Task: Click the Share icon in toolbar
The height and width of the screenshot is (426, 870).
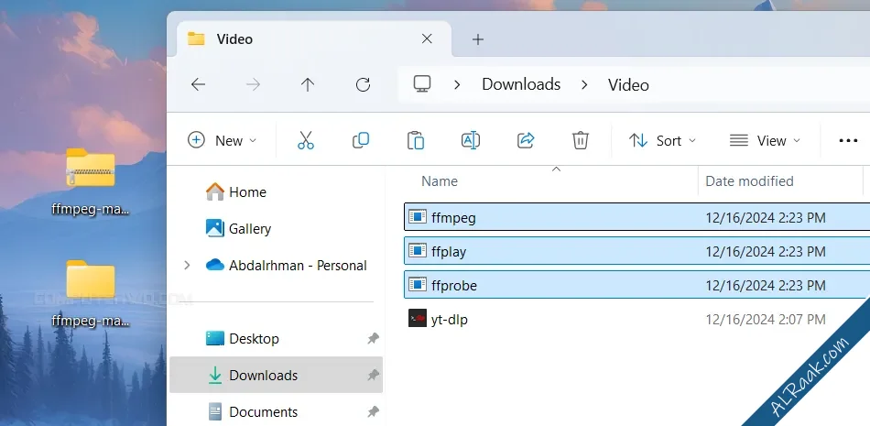Action: (x=526, y=140)
